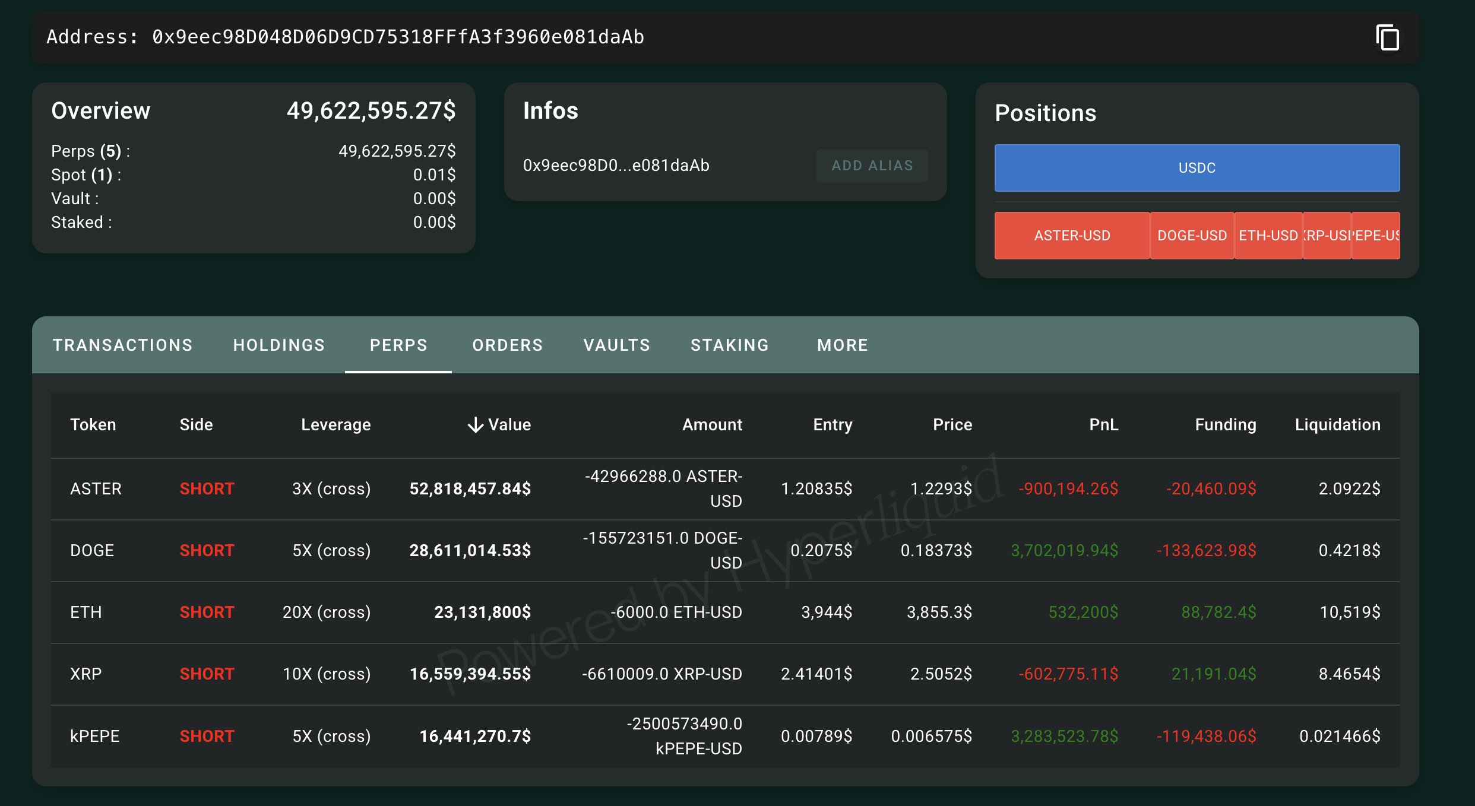Sort the table by the PnL column
This screenshot has height=806, width=1475.
(1103, 424)
